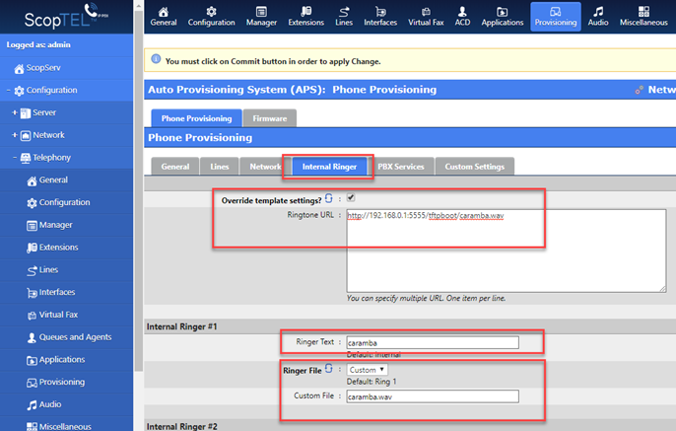Select the Internal Ringer tab
Viewport: 676px width, 431px height.
[x=329, y=167]
